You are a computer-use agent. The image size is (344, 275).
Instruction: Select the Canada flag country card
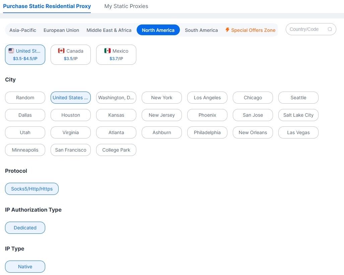tap(71, 55)
